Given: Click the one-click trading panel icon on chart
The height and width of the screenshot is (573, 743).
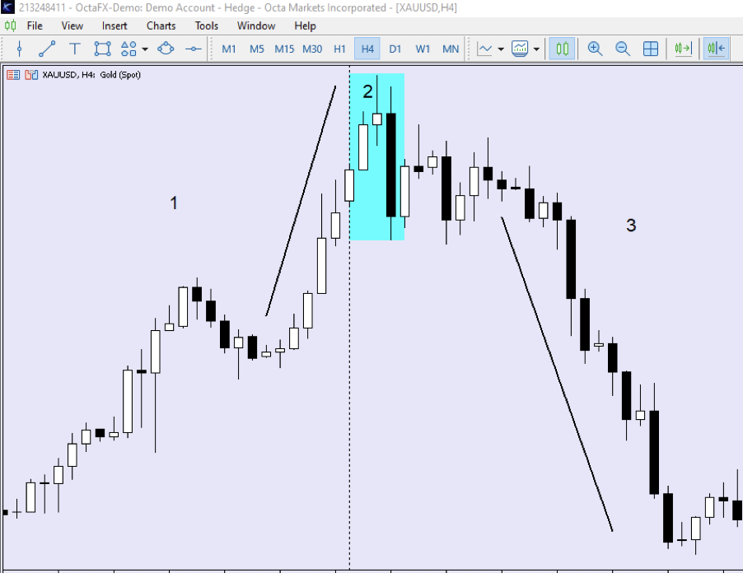Looking at the screenshot, I should 13,75.
